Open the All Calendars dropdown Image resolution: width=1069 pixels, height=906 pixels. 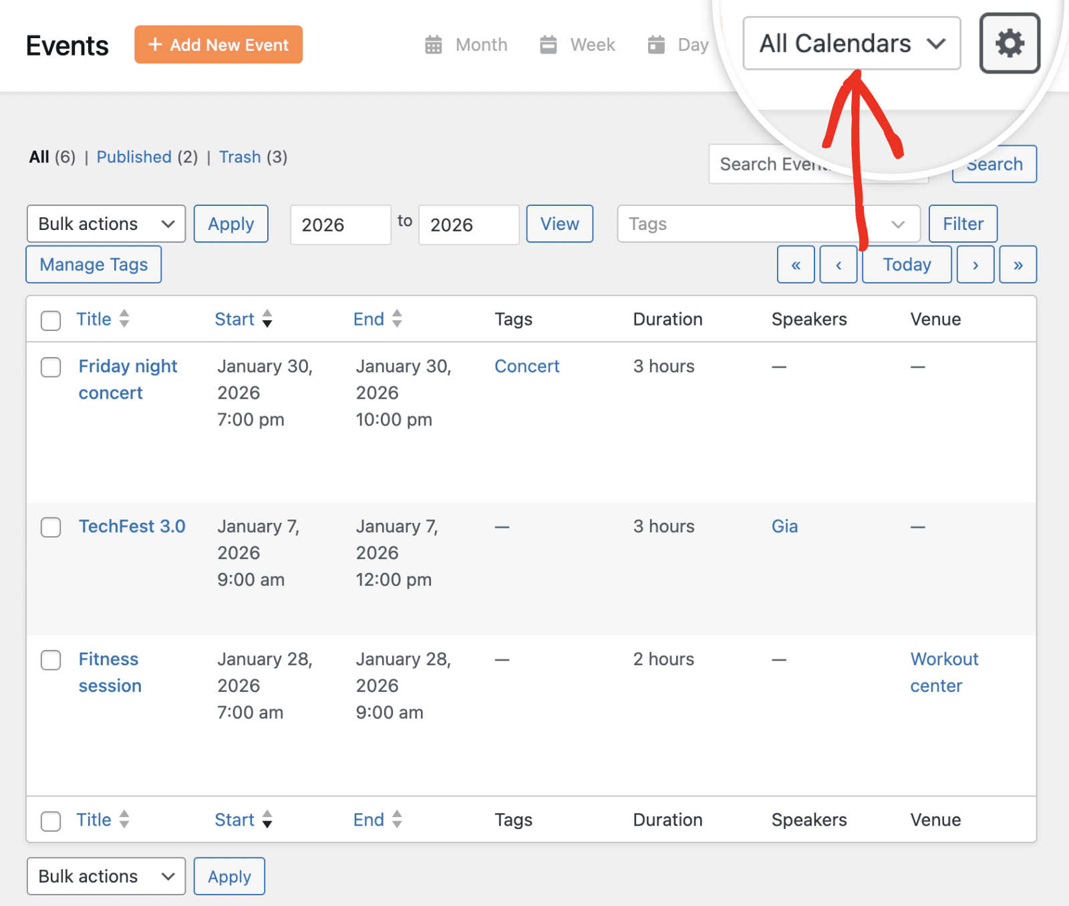point(851,43)
